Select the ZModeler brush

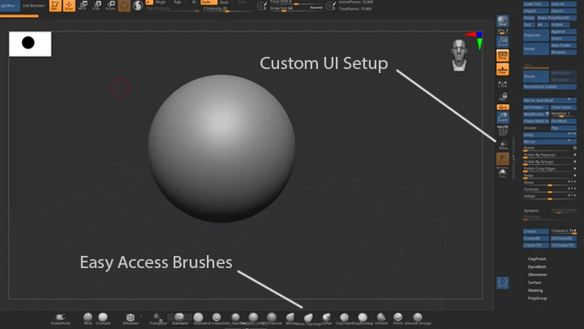(x=131, y=319)
